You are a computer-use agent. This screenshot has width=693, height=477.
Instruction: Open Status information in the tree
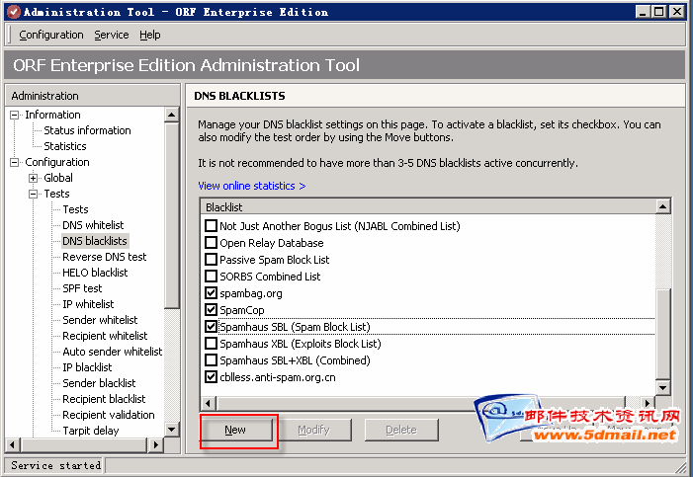click(x=87, y=130)
